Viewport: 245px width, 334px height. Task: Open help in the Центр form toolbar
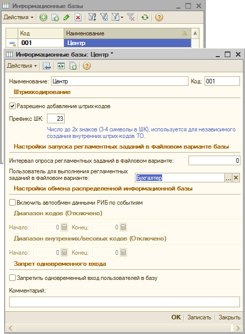(87, 66)
